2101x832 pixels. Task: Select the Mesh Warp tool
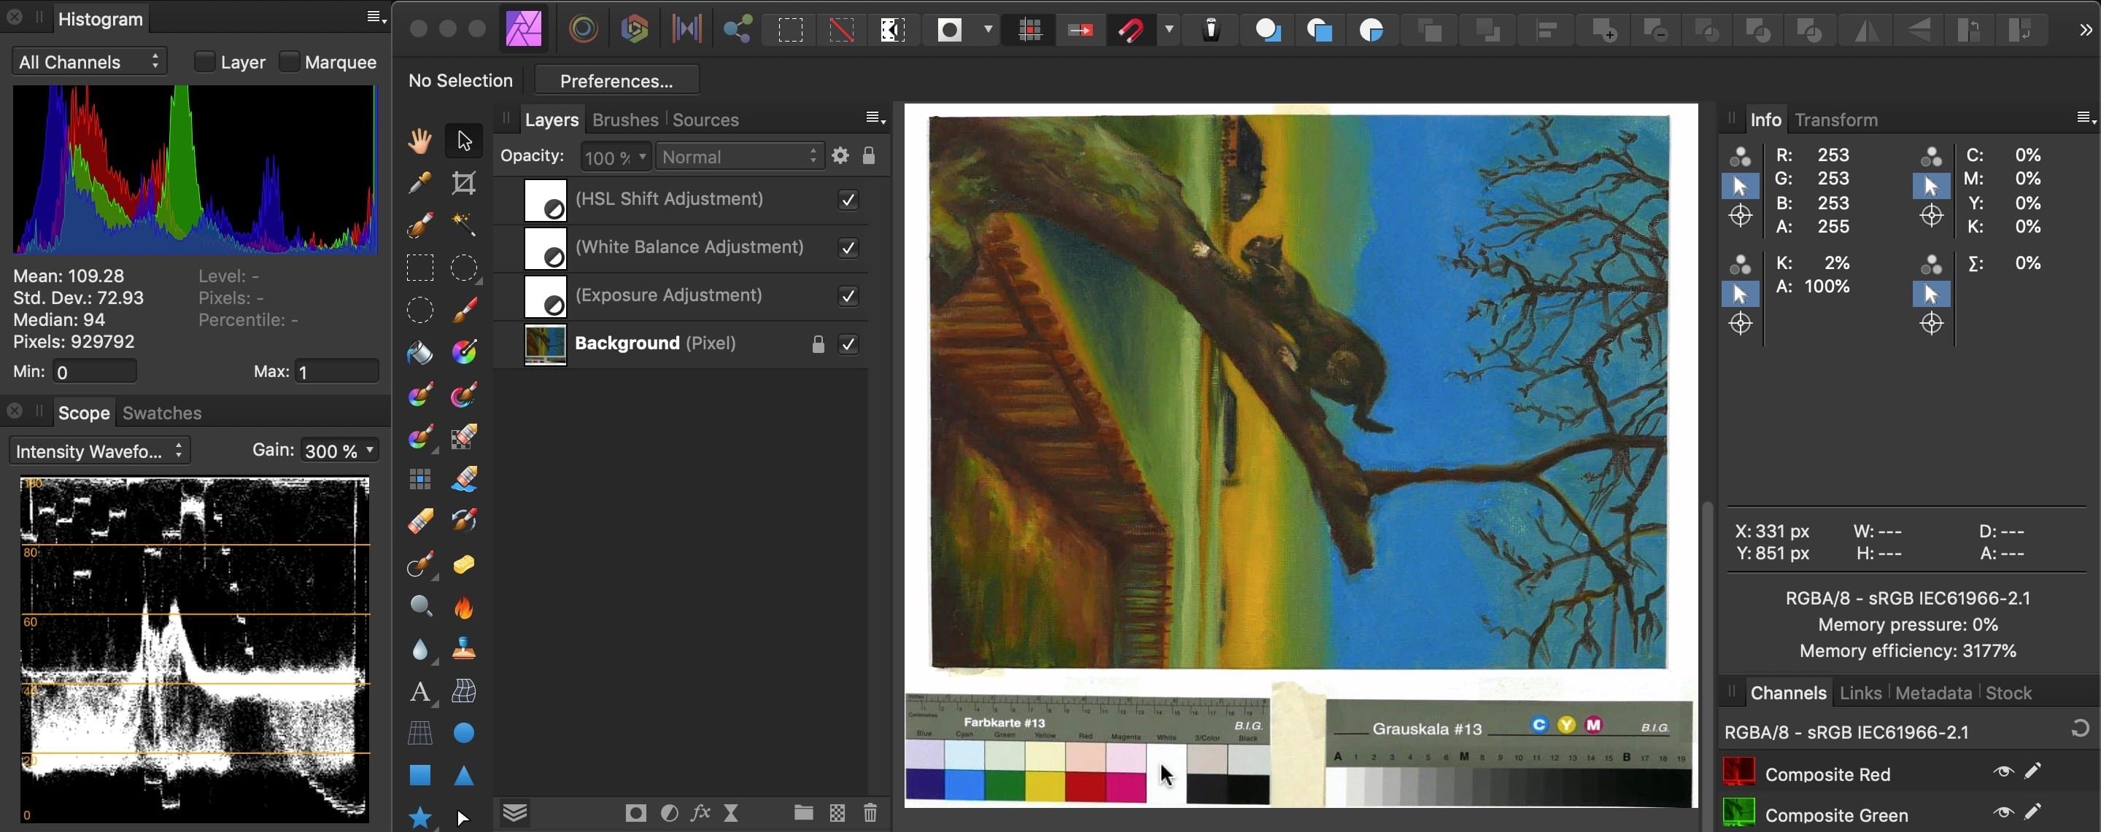tap(464, 691)
